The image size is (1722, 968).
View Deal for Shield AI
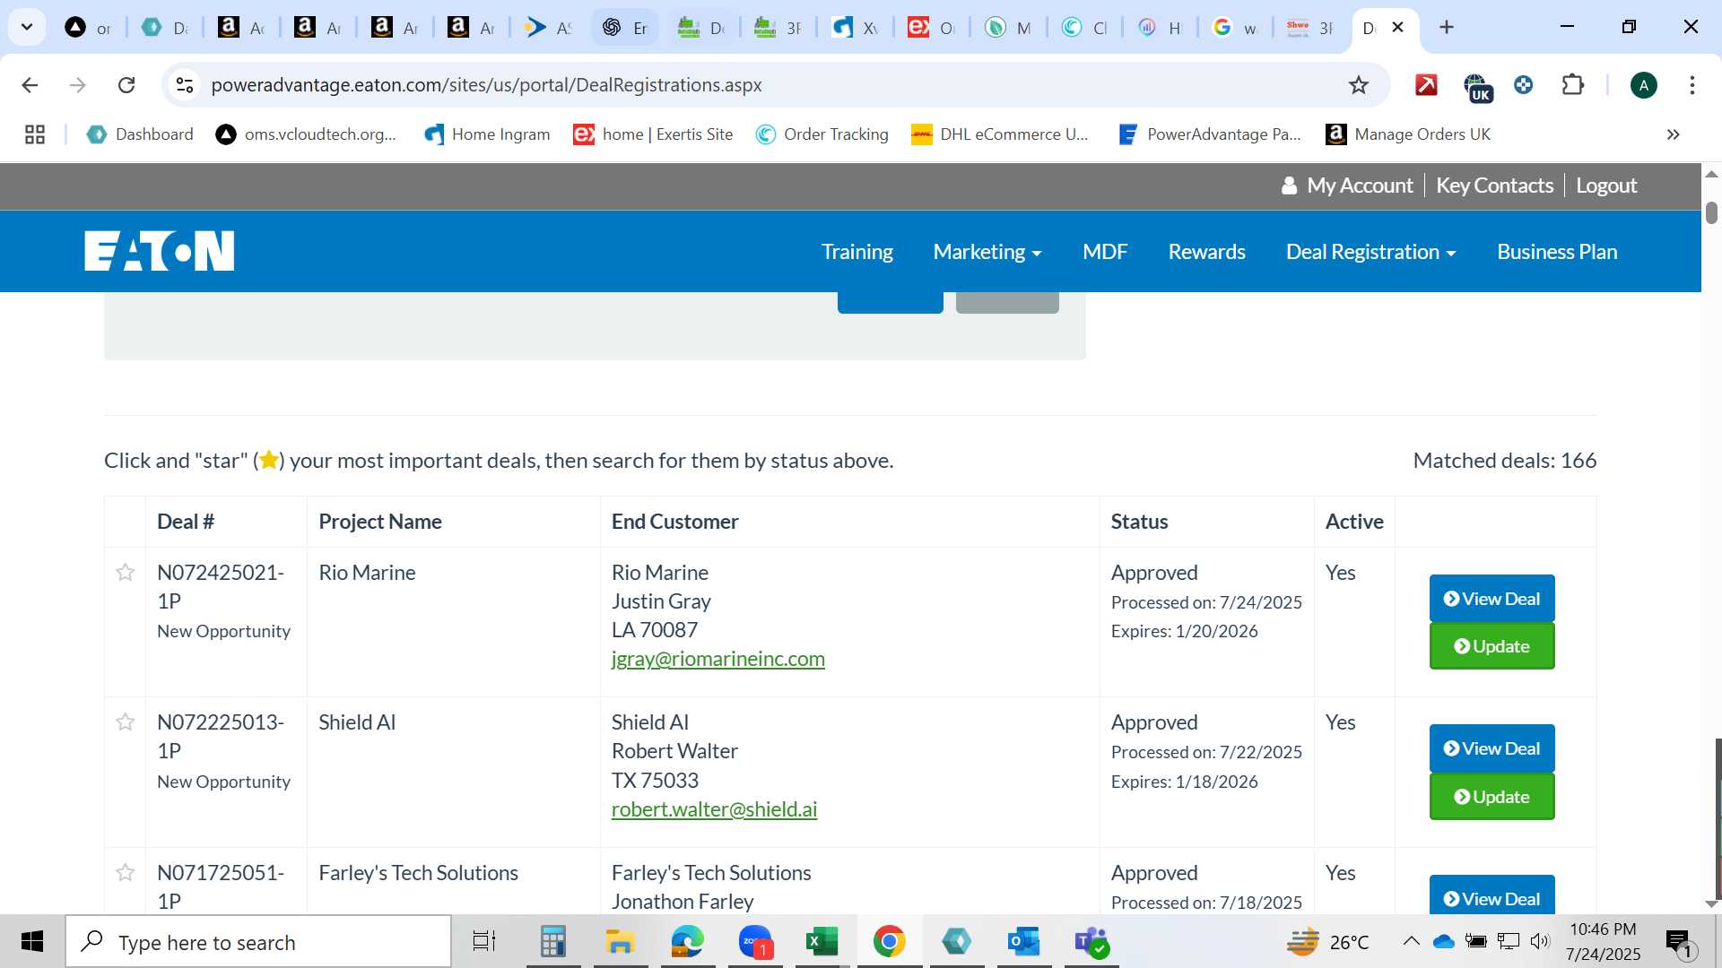pos(1492,748)
